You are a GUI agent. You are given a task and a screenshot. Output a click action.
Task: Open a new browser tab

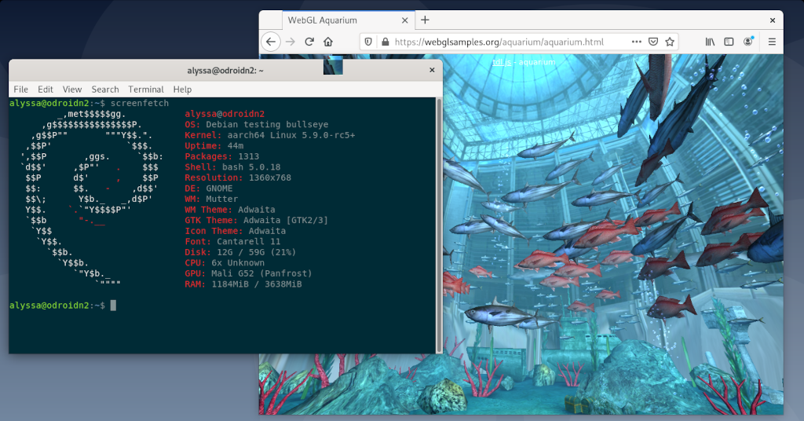click(x=425, y=20)
